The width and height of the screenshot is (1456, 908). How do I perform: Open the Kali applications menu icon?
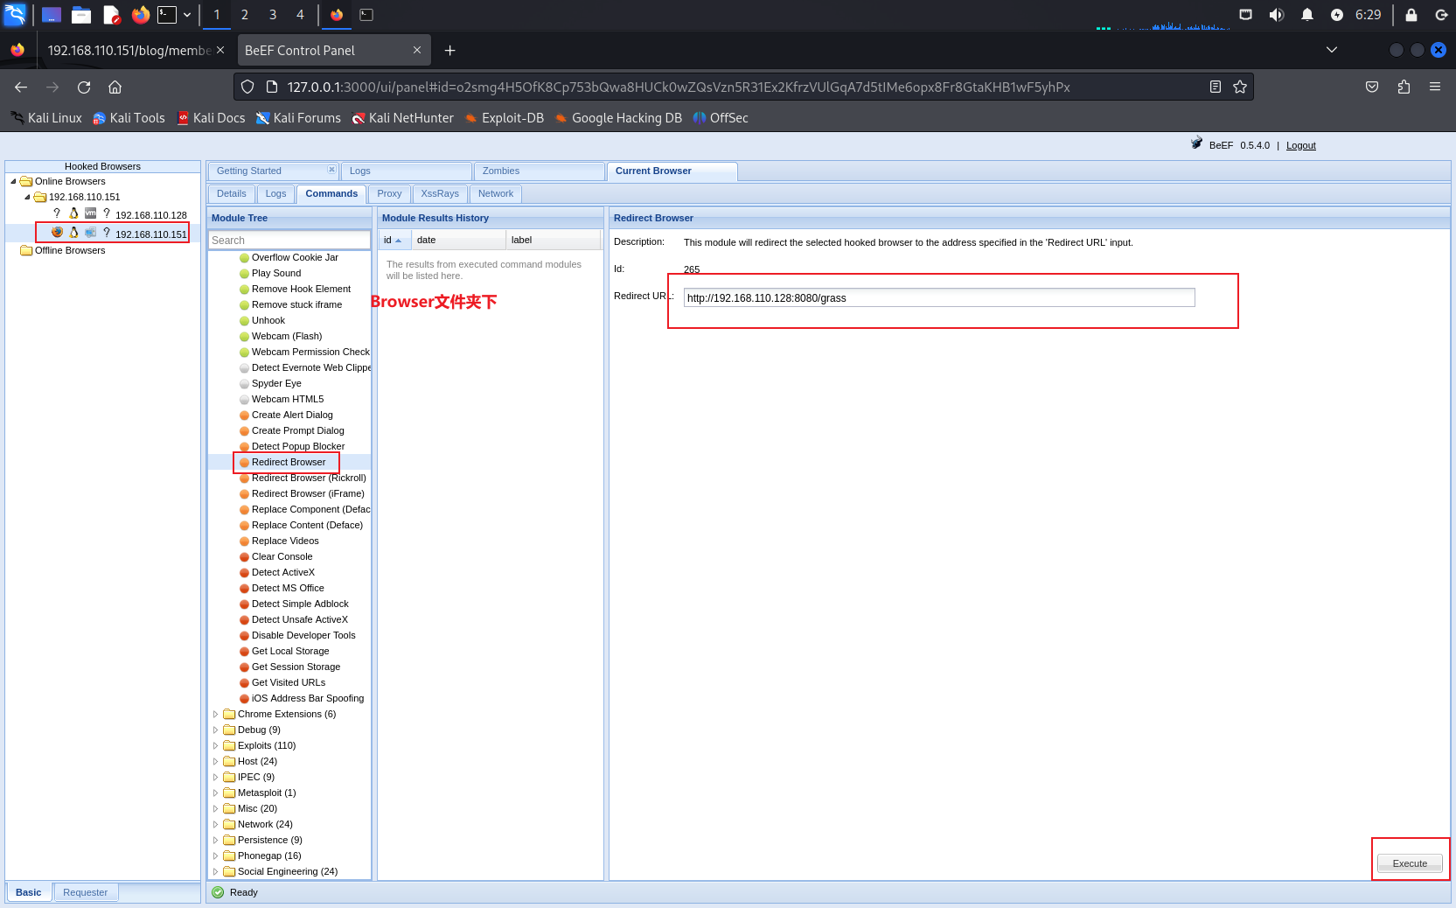15,14
